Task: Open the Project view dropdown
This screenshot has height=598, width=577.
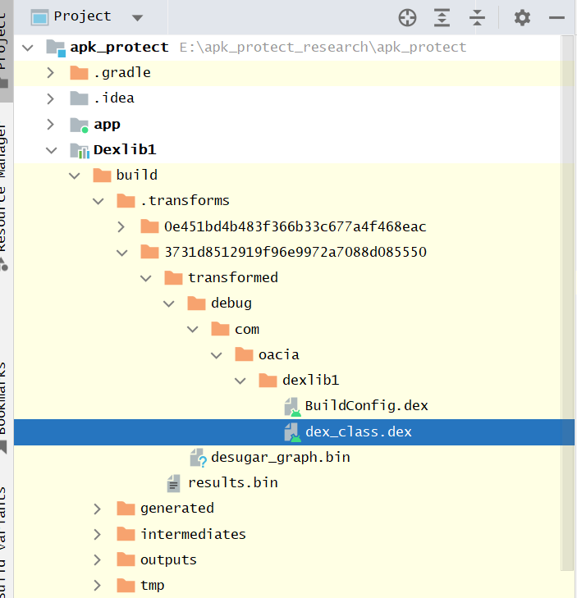Action: pyautogui.click(x=136, y=17)
